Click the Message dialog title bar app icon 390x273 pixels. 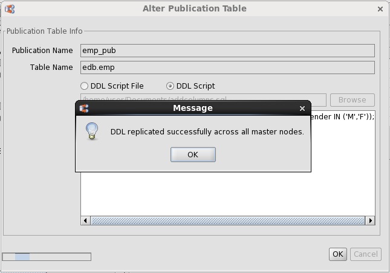84,108
